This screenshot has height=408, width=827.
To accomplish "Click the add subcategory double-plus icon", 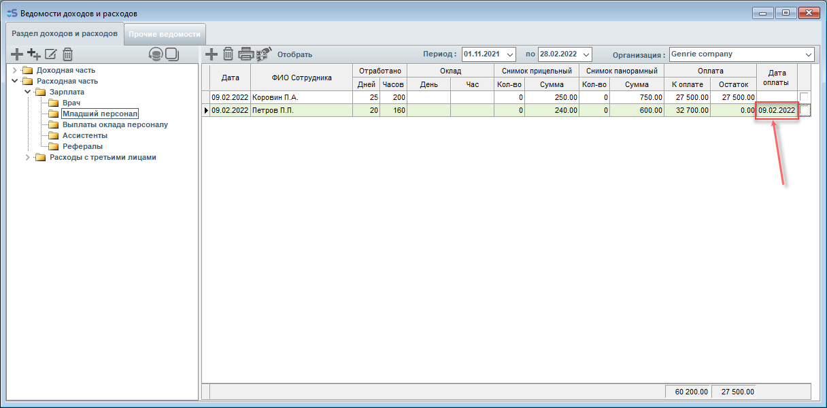I will tap(33, 54).
